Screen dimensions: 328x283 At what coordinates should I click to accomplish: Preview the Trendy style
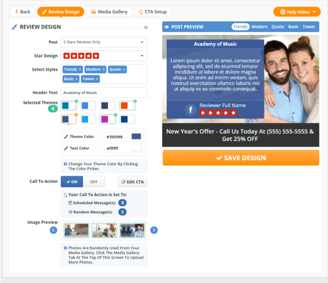pyautogui.click(x=240, y=27)
